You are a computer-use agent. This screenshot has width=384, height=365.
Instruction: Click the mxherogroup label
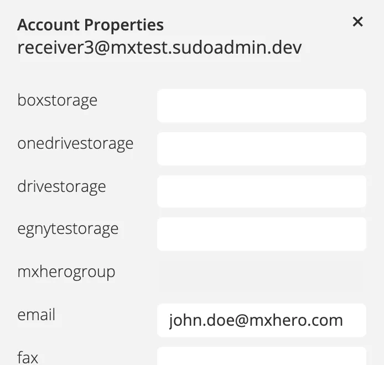tap(66, 272)
